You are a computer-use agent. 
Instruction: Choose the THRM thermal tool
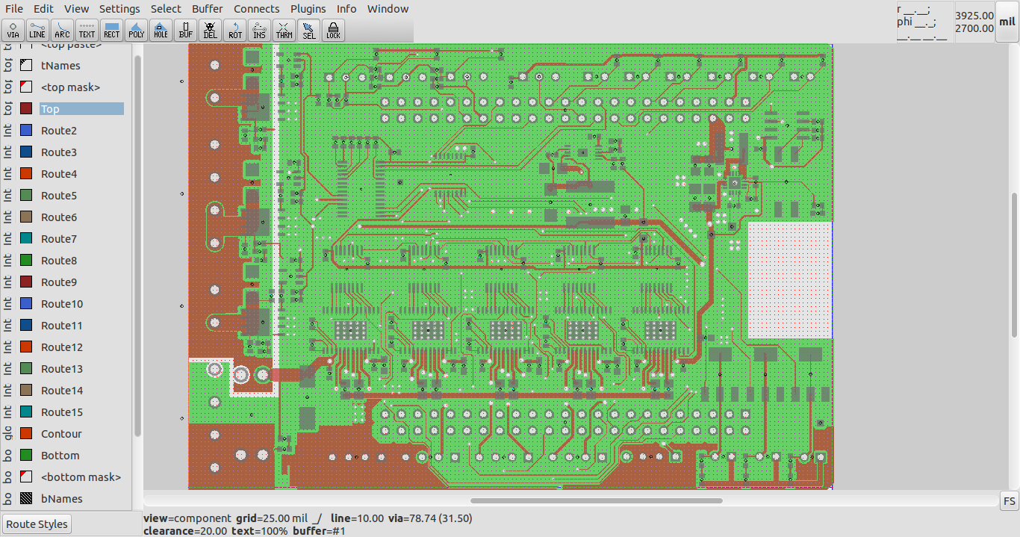[284, 30]
